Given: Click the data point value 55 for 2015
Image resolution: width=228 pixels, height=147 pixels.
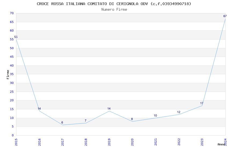Looking at the screenshot, I should point(16,37).
